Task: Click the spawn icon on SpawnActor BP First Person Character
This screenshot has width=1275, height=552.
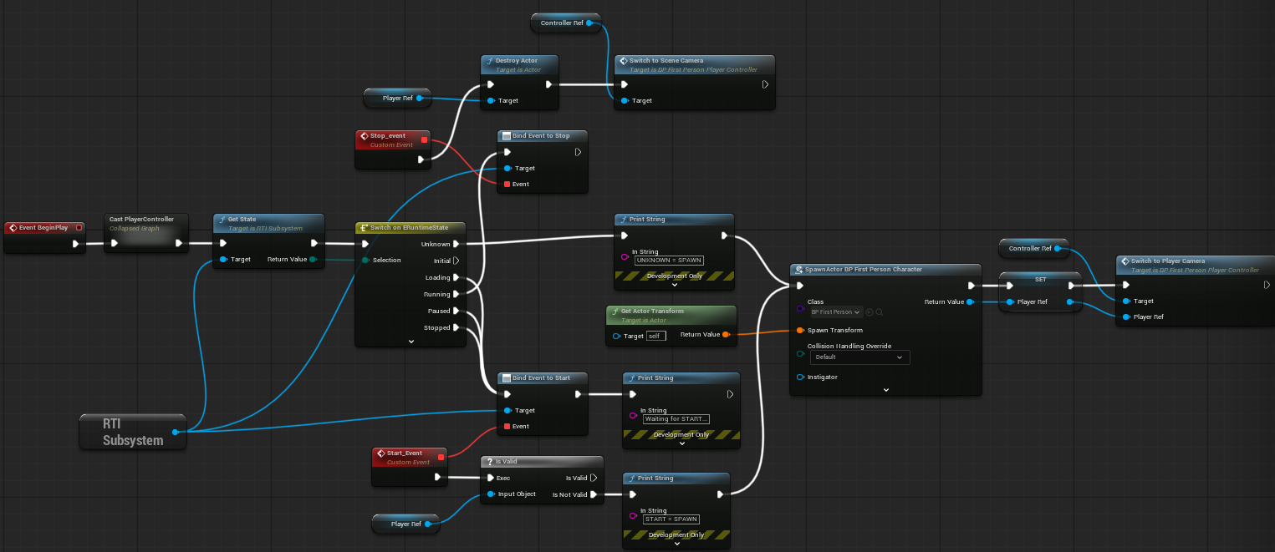Action: [x=799, y=268]
